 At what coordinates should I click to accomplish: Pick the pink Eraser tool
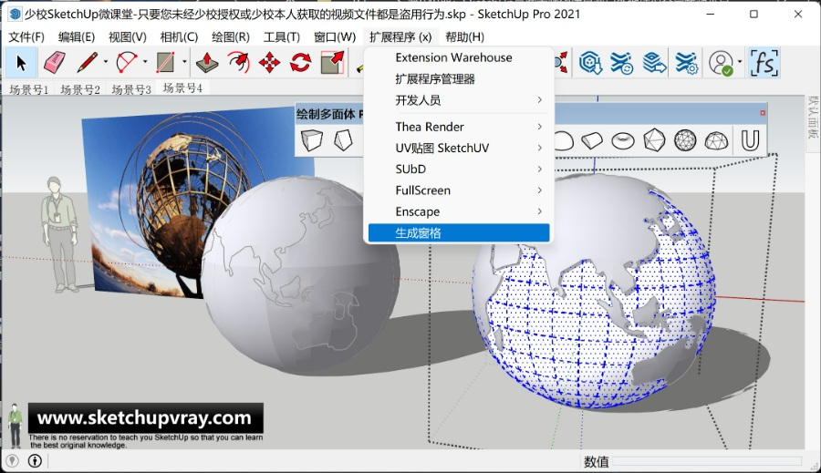pos(55,63)
